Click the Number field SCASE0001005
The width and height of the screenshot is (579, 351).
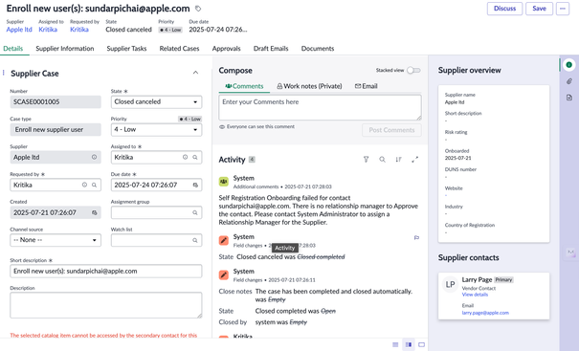(x=56, y=102)
